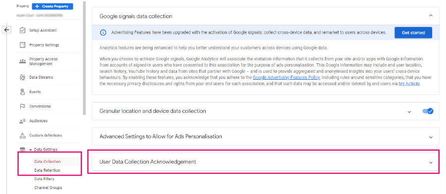446x194 pixels.
Task: Click the Property Access Management people icon
Action: click(x=22, y=61)
